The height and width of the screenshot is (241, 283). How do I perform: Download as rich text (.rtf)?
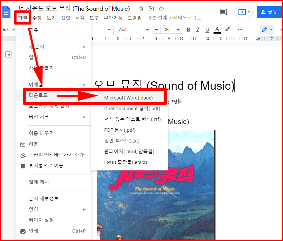click(x=130, y=119)
